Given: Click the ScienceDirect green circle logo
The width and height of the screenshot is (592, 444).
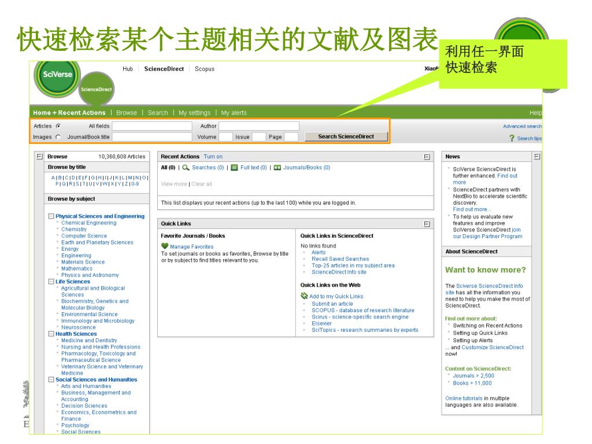Looking at the screenshot, I should 97,89.
